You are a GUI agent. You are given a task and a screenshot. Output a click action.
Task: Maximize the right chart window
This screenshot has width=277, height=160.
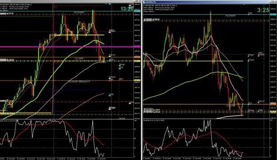(273, 2)
